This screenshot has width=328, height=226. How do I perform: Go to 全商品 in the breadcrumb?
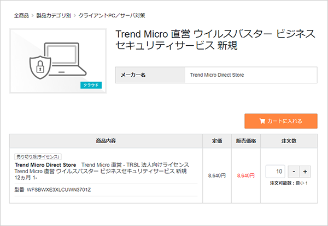(21, 16)
